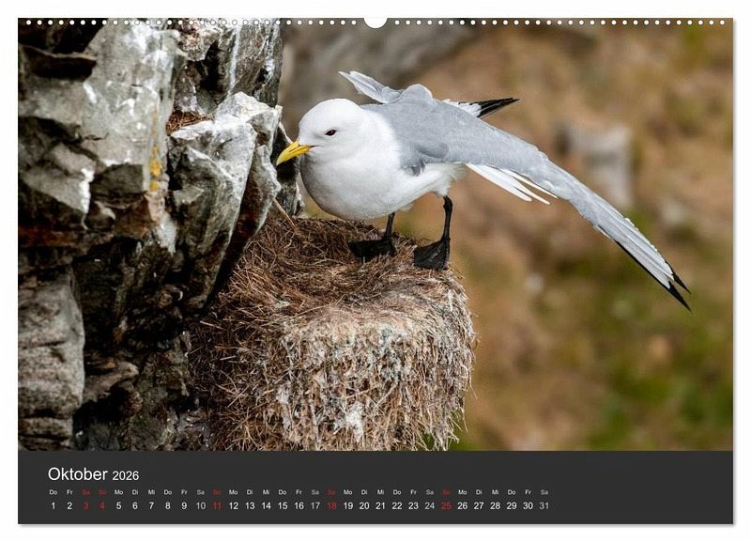
Task: Select date 20 in the calendar strip
Action: (364, 505)
